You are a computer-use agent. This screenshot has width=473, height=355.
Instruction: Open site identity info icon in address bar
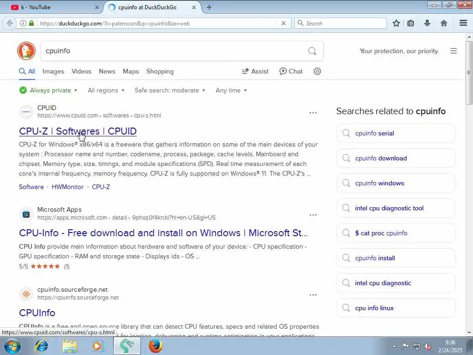pyautogui.click(x=23, y=23)
